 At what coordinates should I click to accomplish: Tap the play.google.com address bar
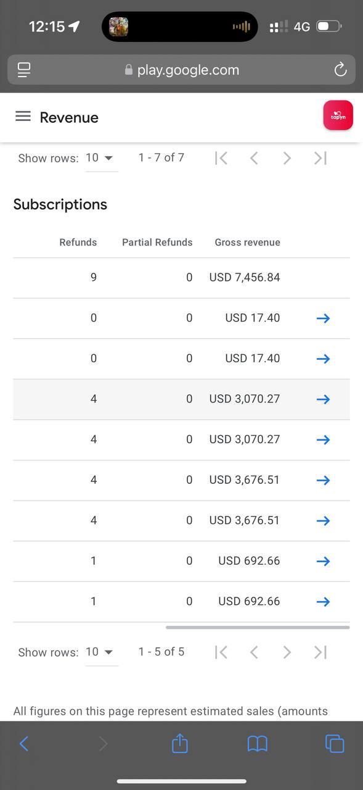pos(181,70)
